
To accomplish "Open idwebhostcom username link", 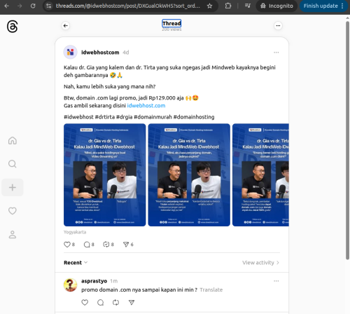I will (x=100, y=53).
